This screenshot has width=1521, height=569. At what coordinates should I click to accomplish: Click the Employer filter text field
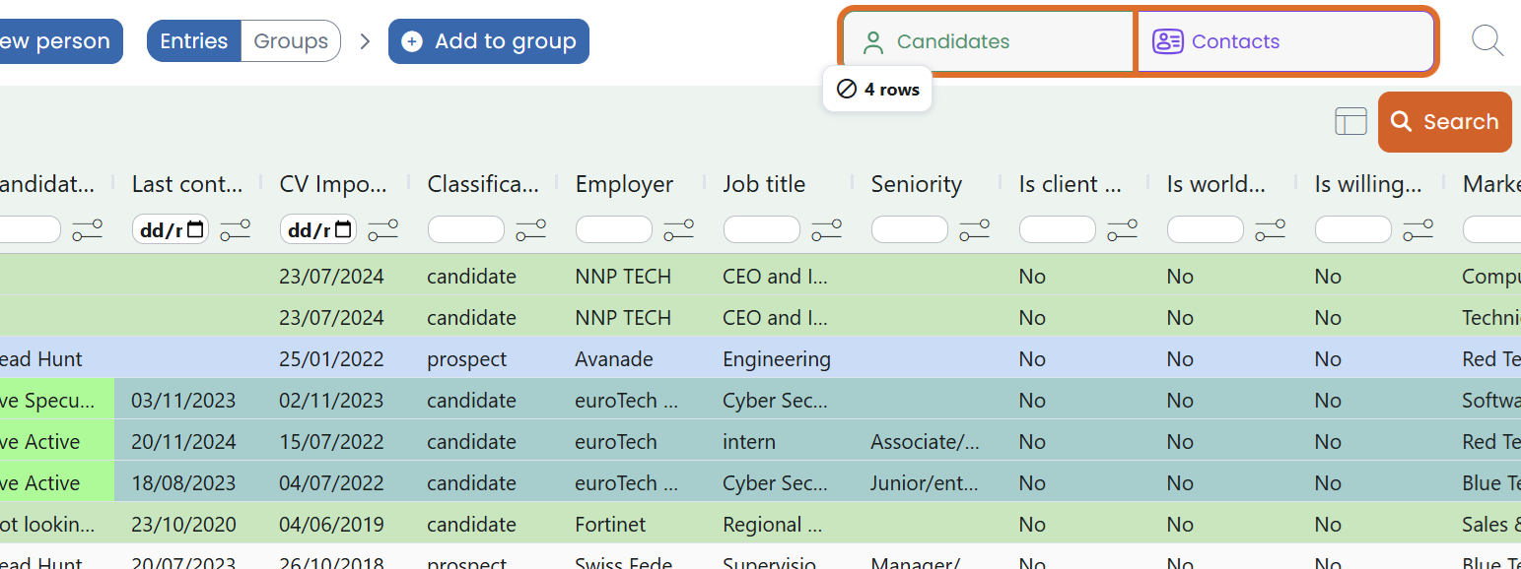[613, 230]
